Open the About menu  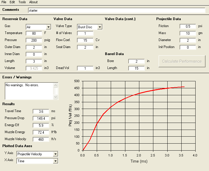[34, 2]
